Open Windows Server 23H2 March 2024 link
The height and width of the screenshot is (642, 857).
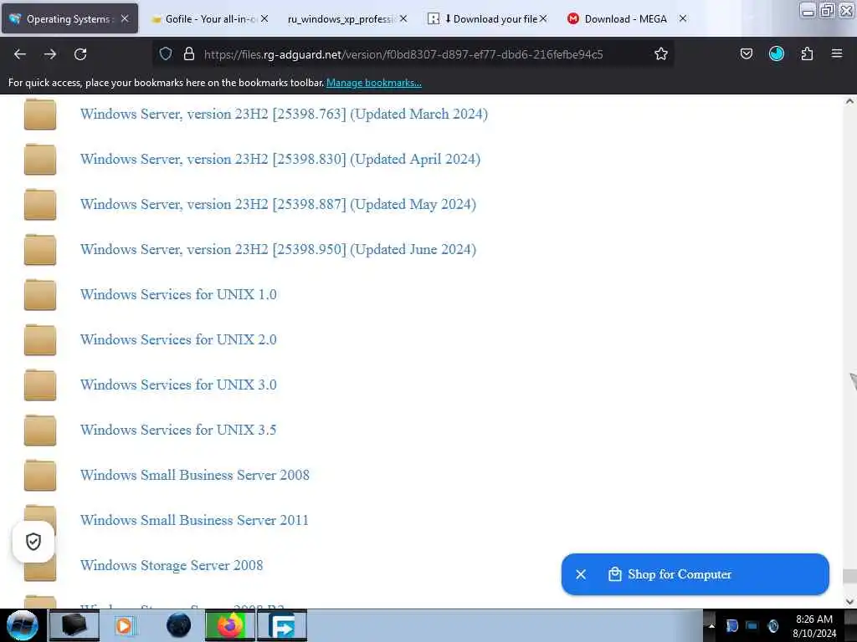click(284, 114)
